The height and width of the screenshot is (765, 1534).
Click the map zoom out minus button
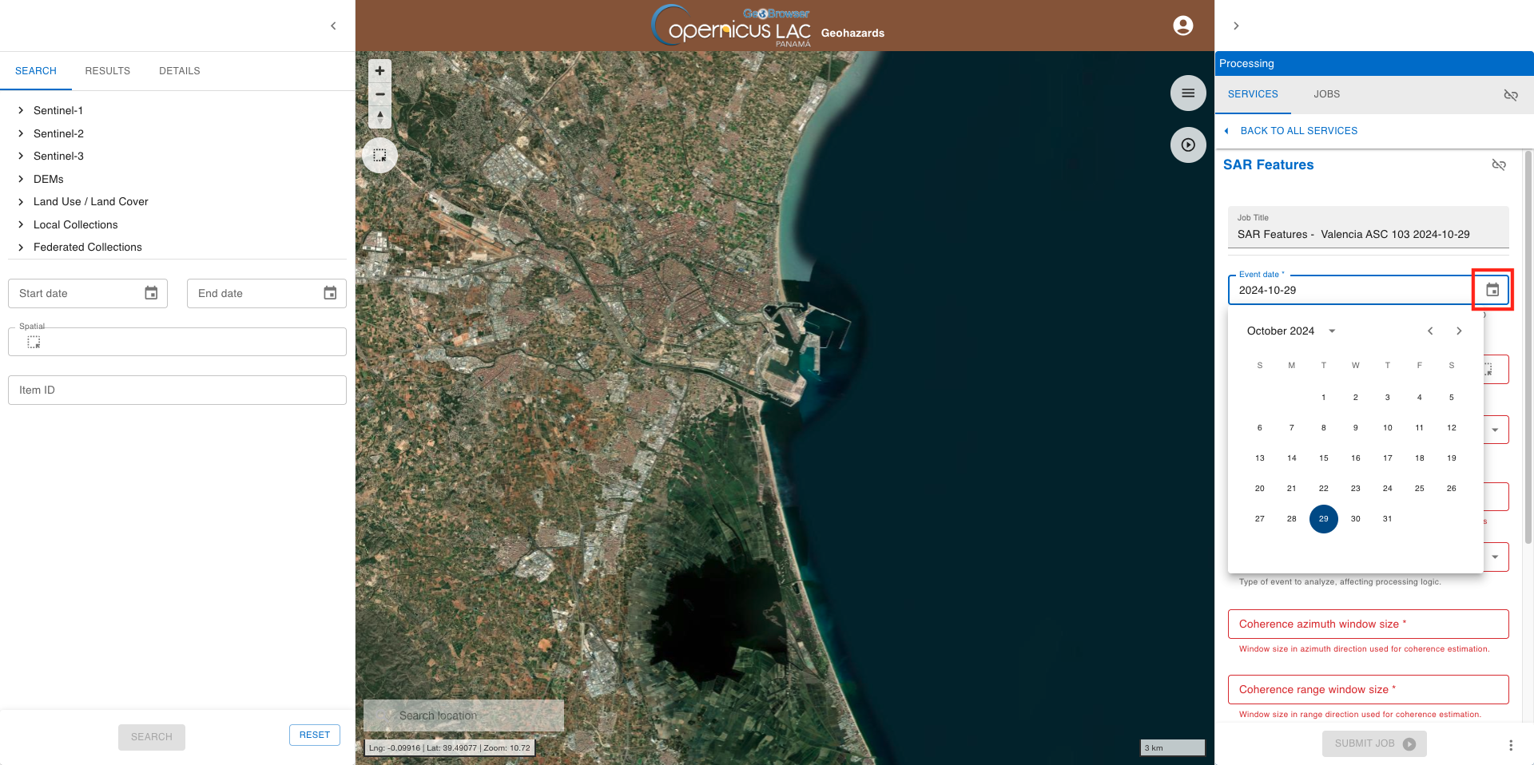pyautogui.click(x=380, y=94)
